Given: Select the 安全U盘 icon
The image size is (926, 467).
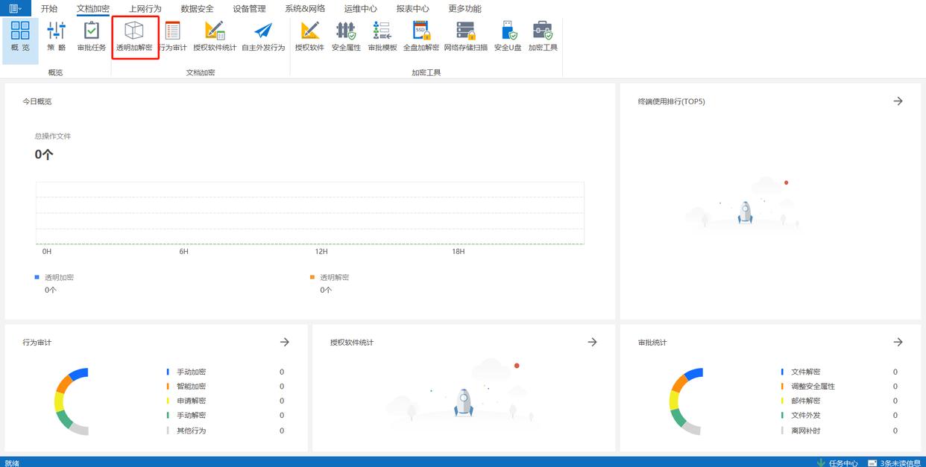Looking at the screenshot, I should [x=508, y=36].
